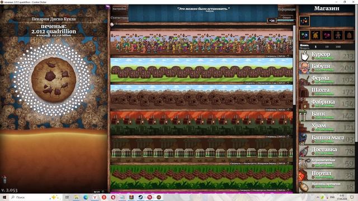Click the brown figure upgrade icon
The width and height of the screenshot is (358, 201).
click(x=349, y=35)
